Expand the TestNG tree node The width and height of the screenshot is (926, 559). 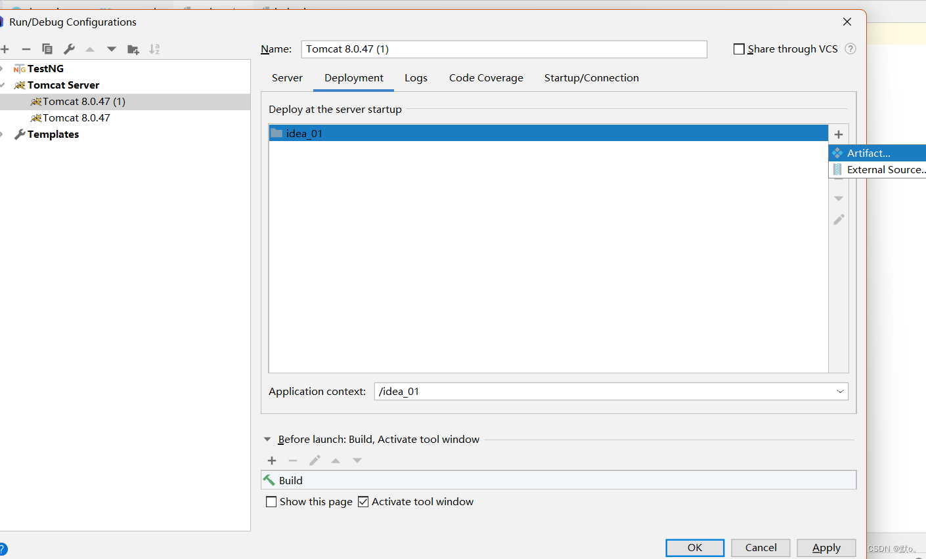pos(3,69)
